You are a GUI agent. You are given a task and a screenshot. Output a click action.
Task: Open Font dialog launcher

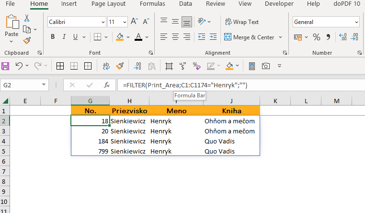coord(151,53)
